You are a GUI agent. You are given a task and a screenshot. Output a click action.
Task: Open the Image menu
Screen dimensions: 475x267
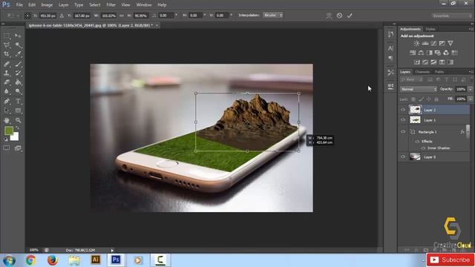47,5
